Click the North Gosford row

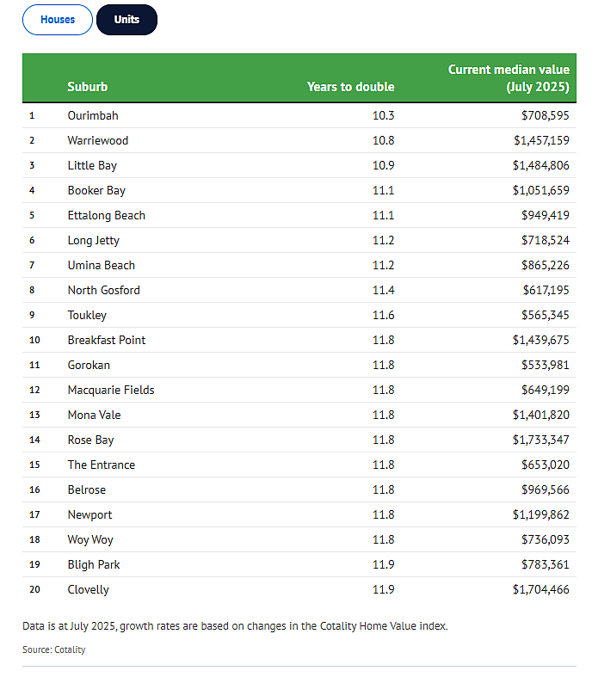tap(299, 290)
